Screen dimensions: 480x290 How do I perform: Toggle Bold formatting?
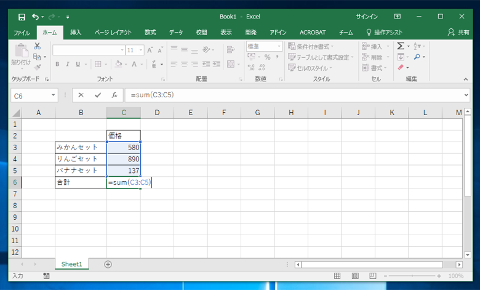pyautogui.click(x=57, y=64)
